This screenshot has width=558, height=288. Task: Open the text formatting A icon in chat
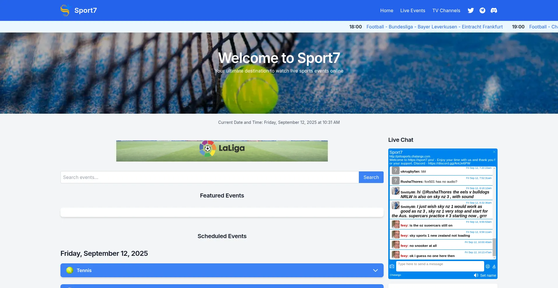(494, 266)
